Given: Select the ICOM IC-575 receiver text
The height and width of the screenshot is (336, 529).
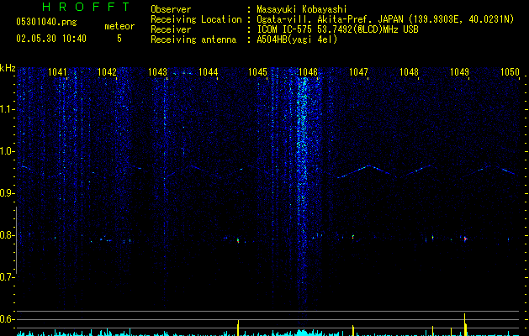Looking at the screenshot, I should tap(337, 29).
